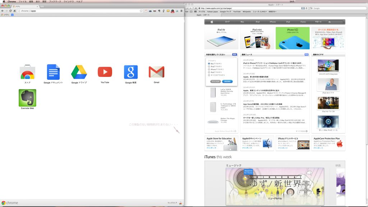
Task: Open the Google search engine dropdown in Safari
Action: (312, 8)
